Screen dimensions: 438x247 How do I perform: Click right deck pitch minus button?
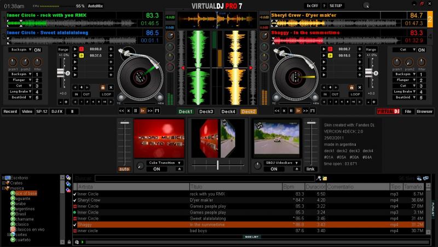pyautogui.click(x=368, y=102)
